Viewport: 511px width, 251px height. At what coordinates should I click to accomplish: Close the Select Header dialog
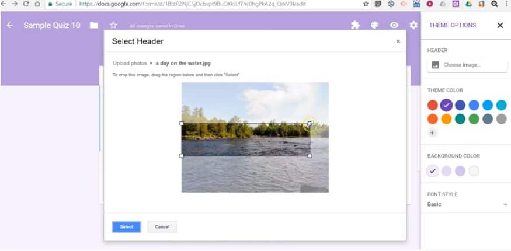click(398, 41)
